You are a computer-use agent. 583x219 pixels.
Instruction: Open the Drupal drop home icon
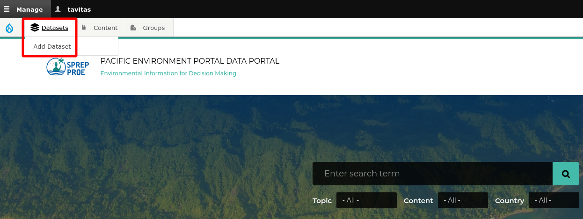tap(9, 28)
